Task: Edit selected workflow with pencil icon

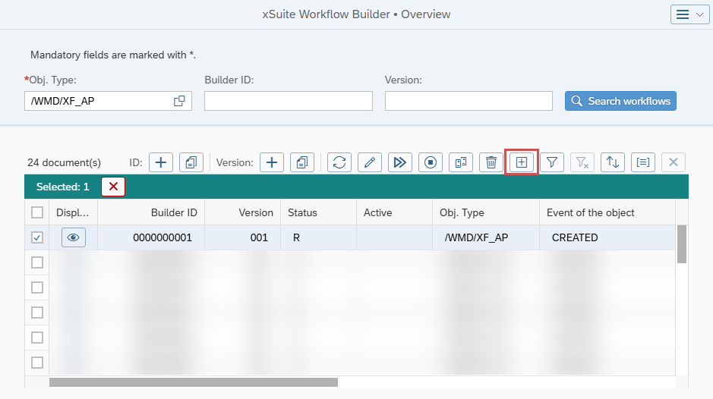Action: 370,162
